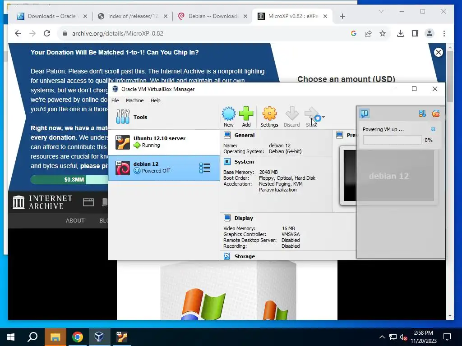462x346 pixels.
Task: Open File Explorer from taskbar
Action: pyautogui.click(x=55, y=337)
